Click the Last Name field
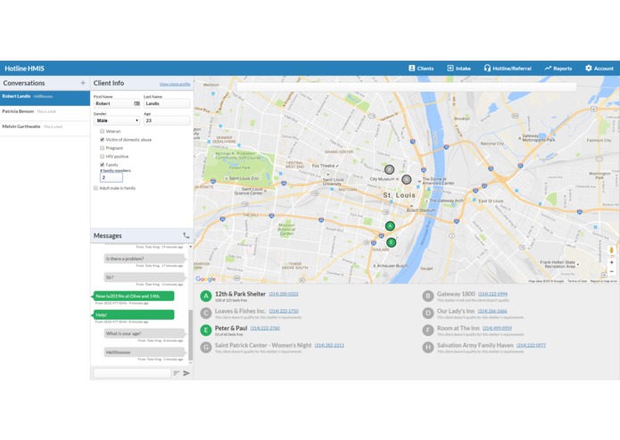This screenshot has height=440, width=620. pos(167,103)
